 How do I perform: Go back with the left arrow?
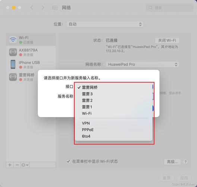click(x=32, y=7)
